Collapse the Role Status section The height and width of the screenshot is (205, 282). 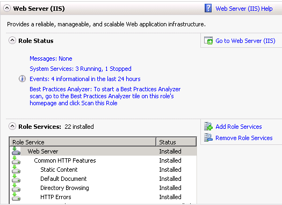[x=12, y=40]
